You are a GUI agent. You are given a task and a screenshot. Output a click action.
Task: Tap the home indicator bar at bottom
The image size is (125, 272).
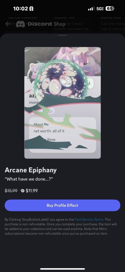pyautogui.click(x=62, y=269)
